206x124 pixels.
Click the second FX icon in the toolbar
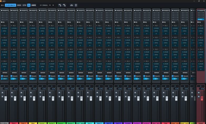click(64, 5)
